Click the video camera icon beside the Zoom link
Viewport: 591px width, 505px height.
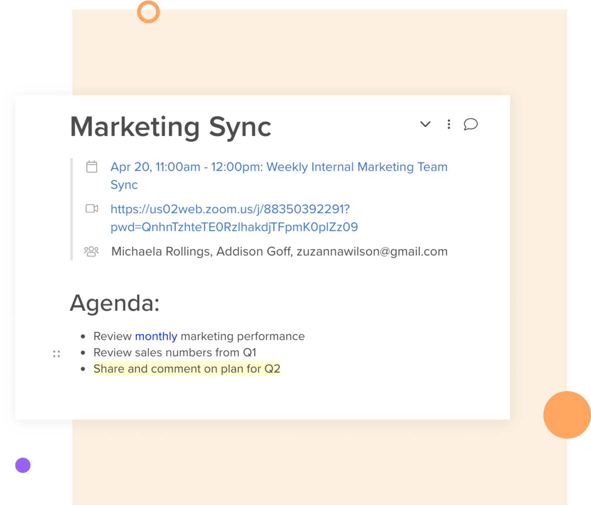[92, 209]
